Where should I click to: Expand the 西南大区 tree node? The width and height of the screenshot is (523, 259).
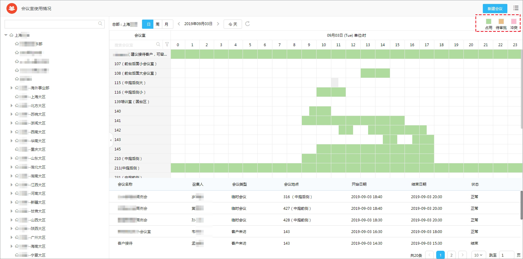coord(12,132)
